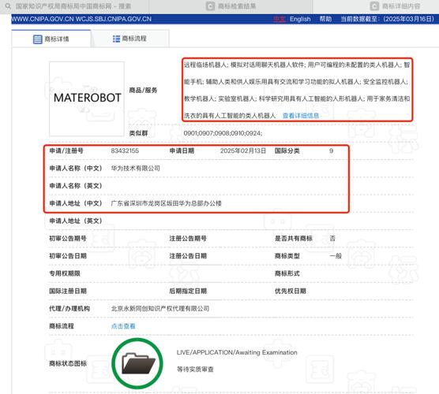Click the 点击查看 trademark process link
The height and width of the screenshot is (394, 439).
pyautogui.click(x=123, y=326)
